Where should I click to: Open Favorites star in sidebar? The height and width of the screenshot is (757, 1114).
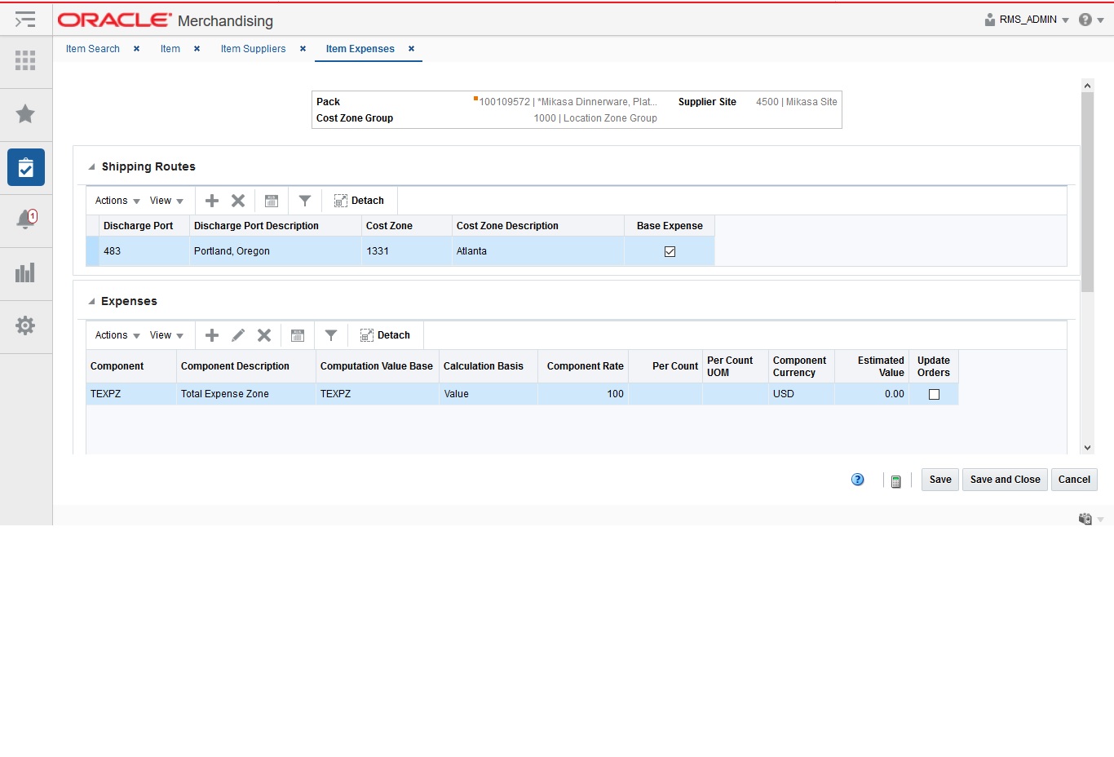(25, 113)
